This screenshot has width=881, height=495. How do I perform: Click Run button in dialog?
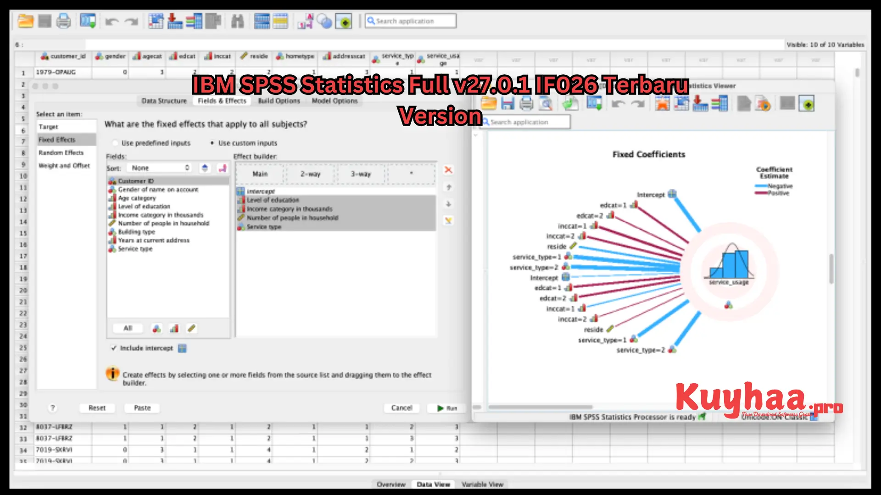tap(446, 408)
